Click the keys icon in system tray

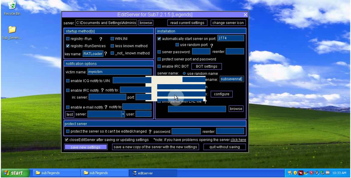[x=290, y=173]
